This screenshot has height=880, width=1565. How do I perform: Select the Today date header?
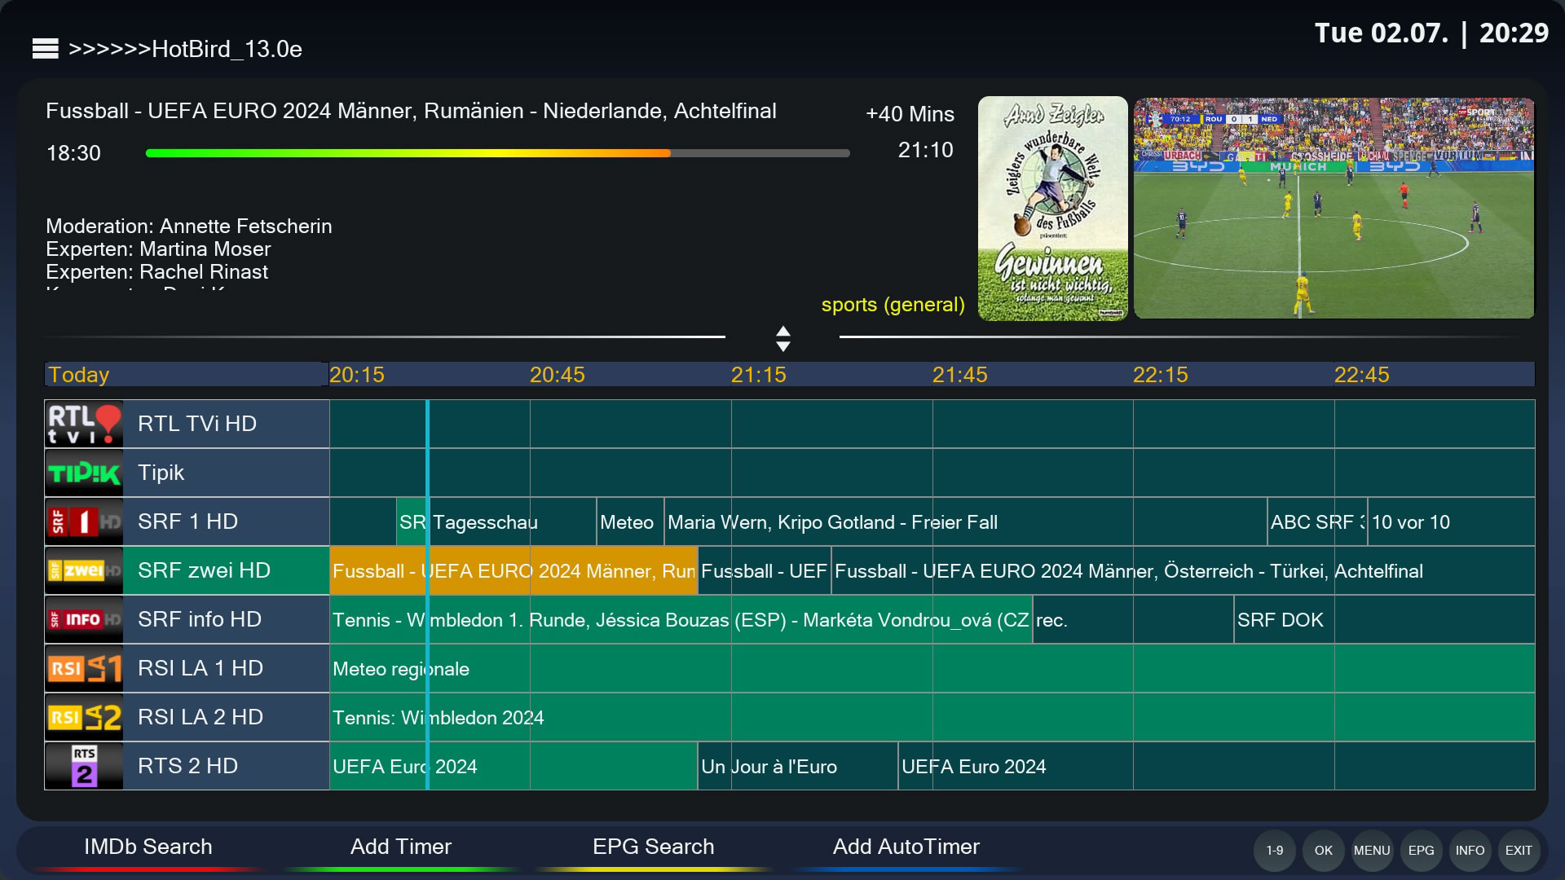[186, 375]
